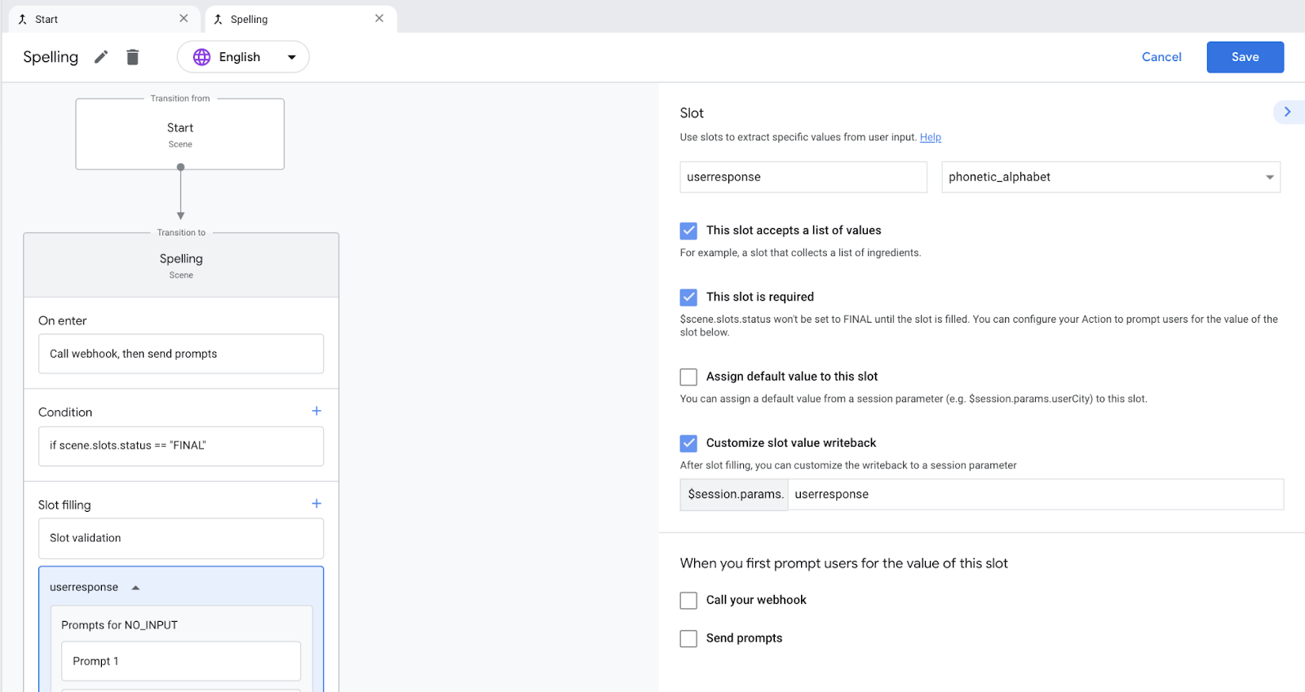Uncheck This slot accepts a list of values
This screenshot has width=1305, height=692.
click(689, 231)
